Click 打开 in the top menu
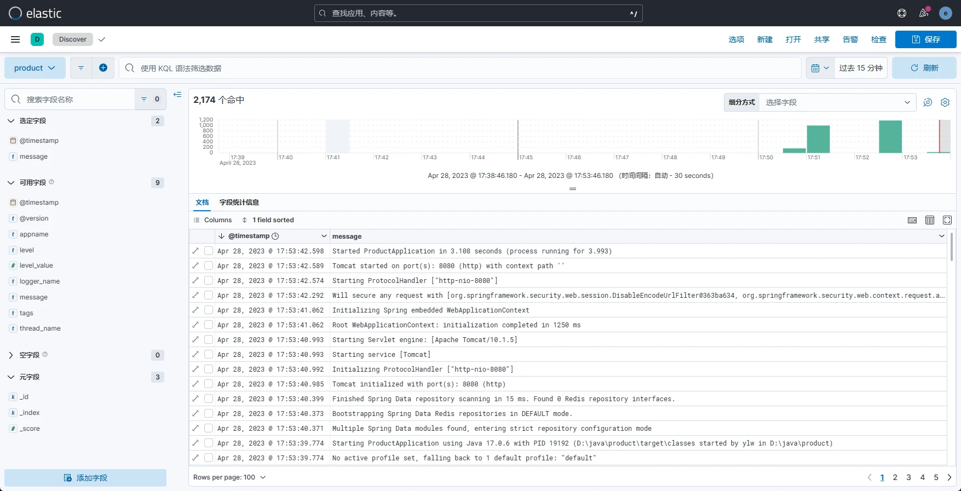The width and height of the screenshot is (961, 491). (793, 39)
